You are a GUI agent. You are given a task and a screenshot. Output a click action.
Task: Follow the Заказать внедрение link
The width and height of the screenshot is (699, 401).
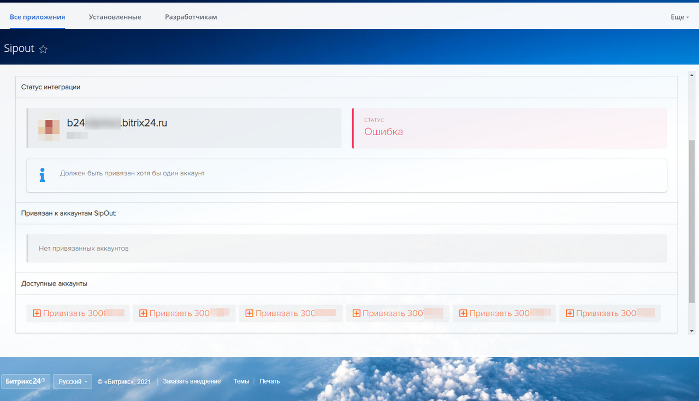(191, 381)
